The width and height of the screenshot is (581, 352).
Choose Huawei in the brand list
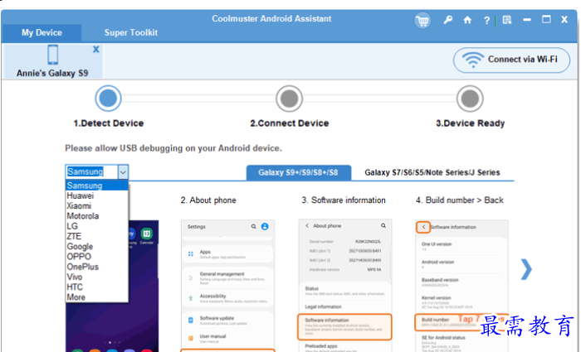click(97, 195)
